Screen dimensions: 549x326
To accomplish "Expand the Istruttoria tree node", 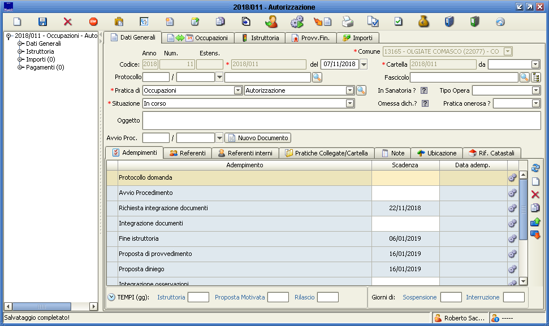I will coord(20,51).
